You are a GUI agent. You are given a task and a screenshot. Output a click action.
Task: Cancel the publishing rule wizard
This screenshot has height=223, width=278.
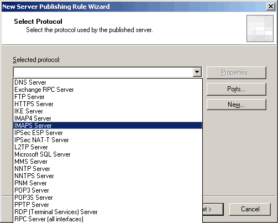[x=250, y=209]
